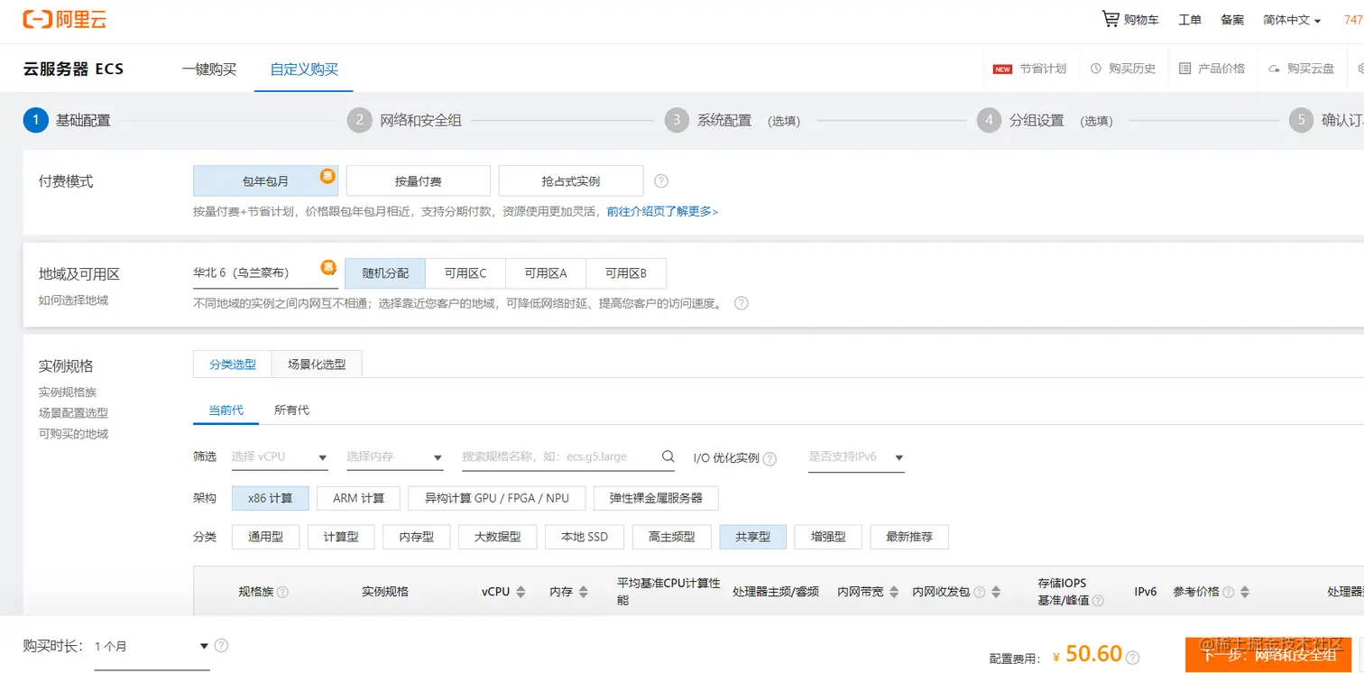
Task: Open product pricing (产品价格)
Action: (1212, 69)
